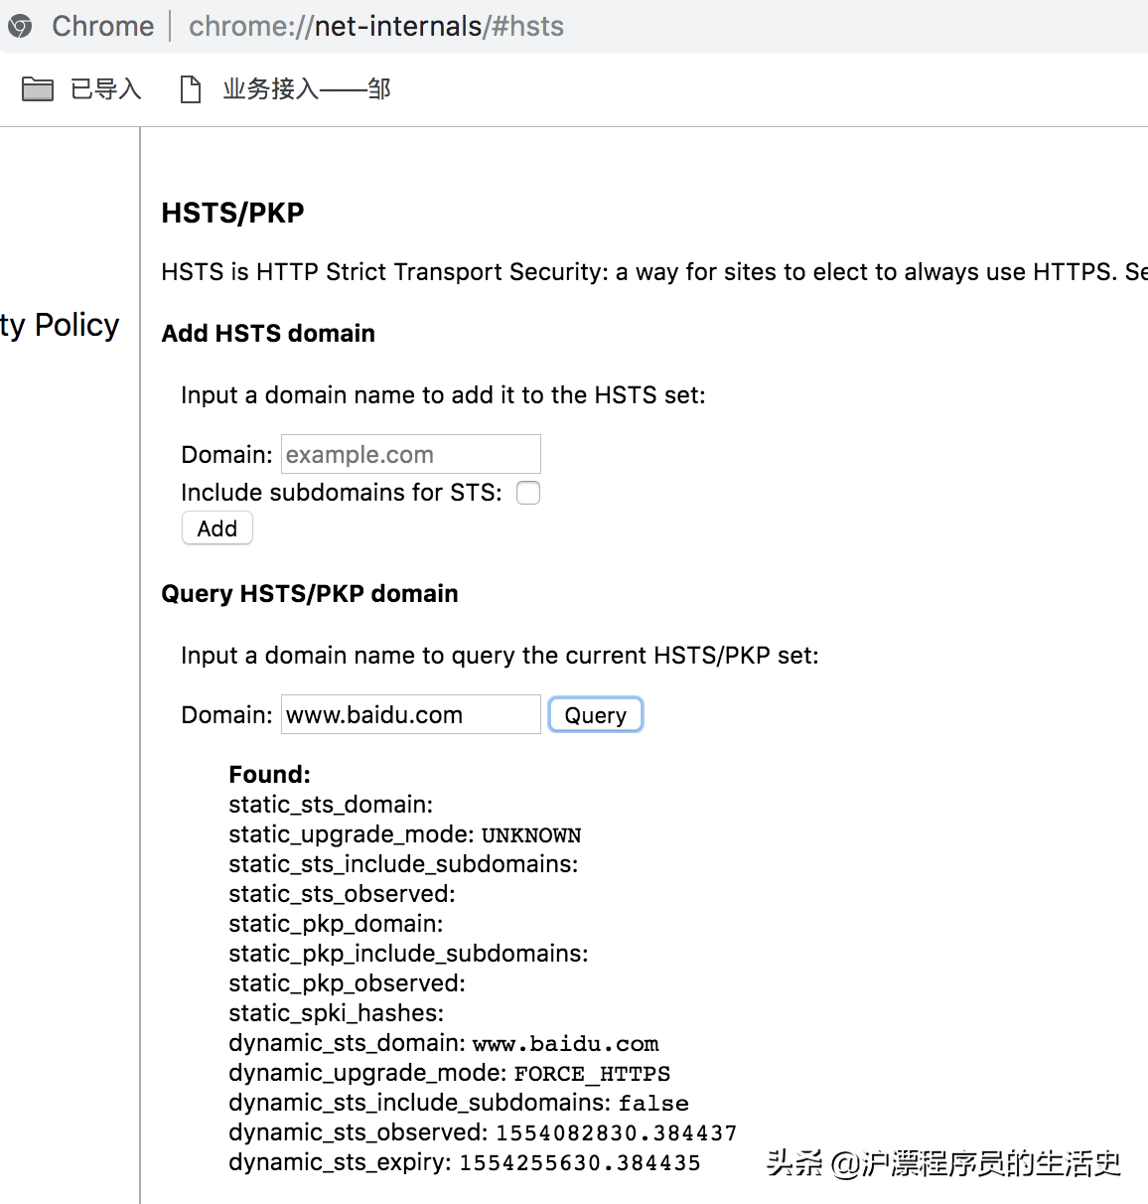Click the dynamic_sts_expiry timestamp value
This screenshot has width=1148, height=1204.
tap(579, 1163)
